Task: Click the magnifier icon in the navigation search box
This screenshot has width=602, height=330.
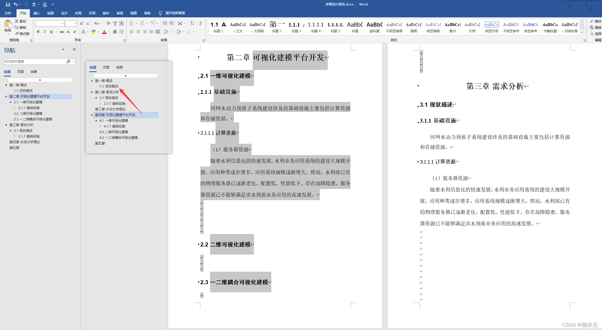Action: 68,61
